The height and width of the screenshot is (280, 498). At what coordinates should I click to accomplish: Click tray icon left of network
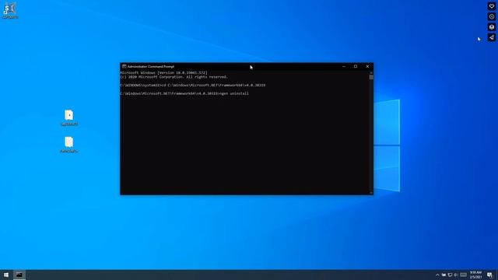point(444,275)
